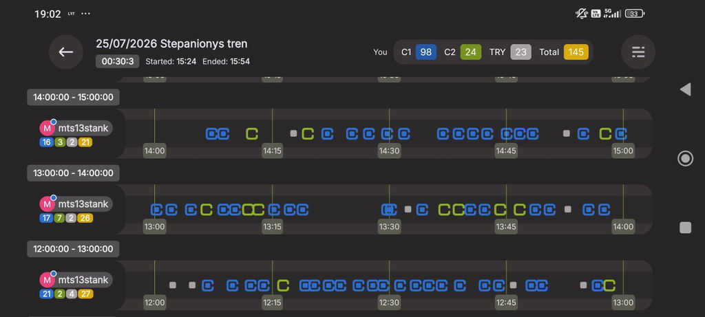Select the mts13stank avatar in 12:00 row
The width and height of the screenshot is (705, 317).
47,280
